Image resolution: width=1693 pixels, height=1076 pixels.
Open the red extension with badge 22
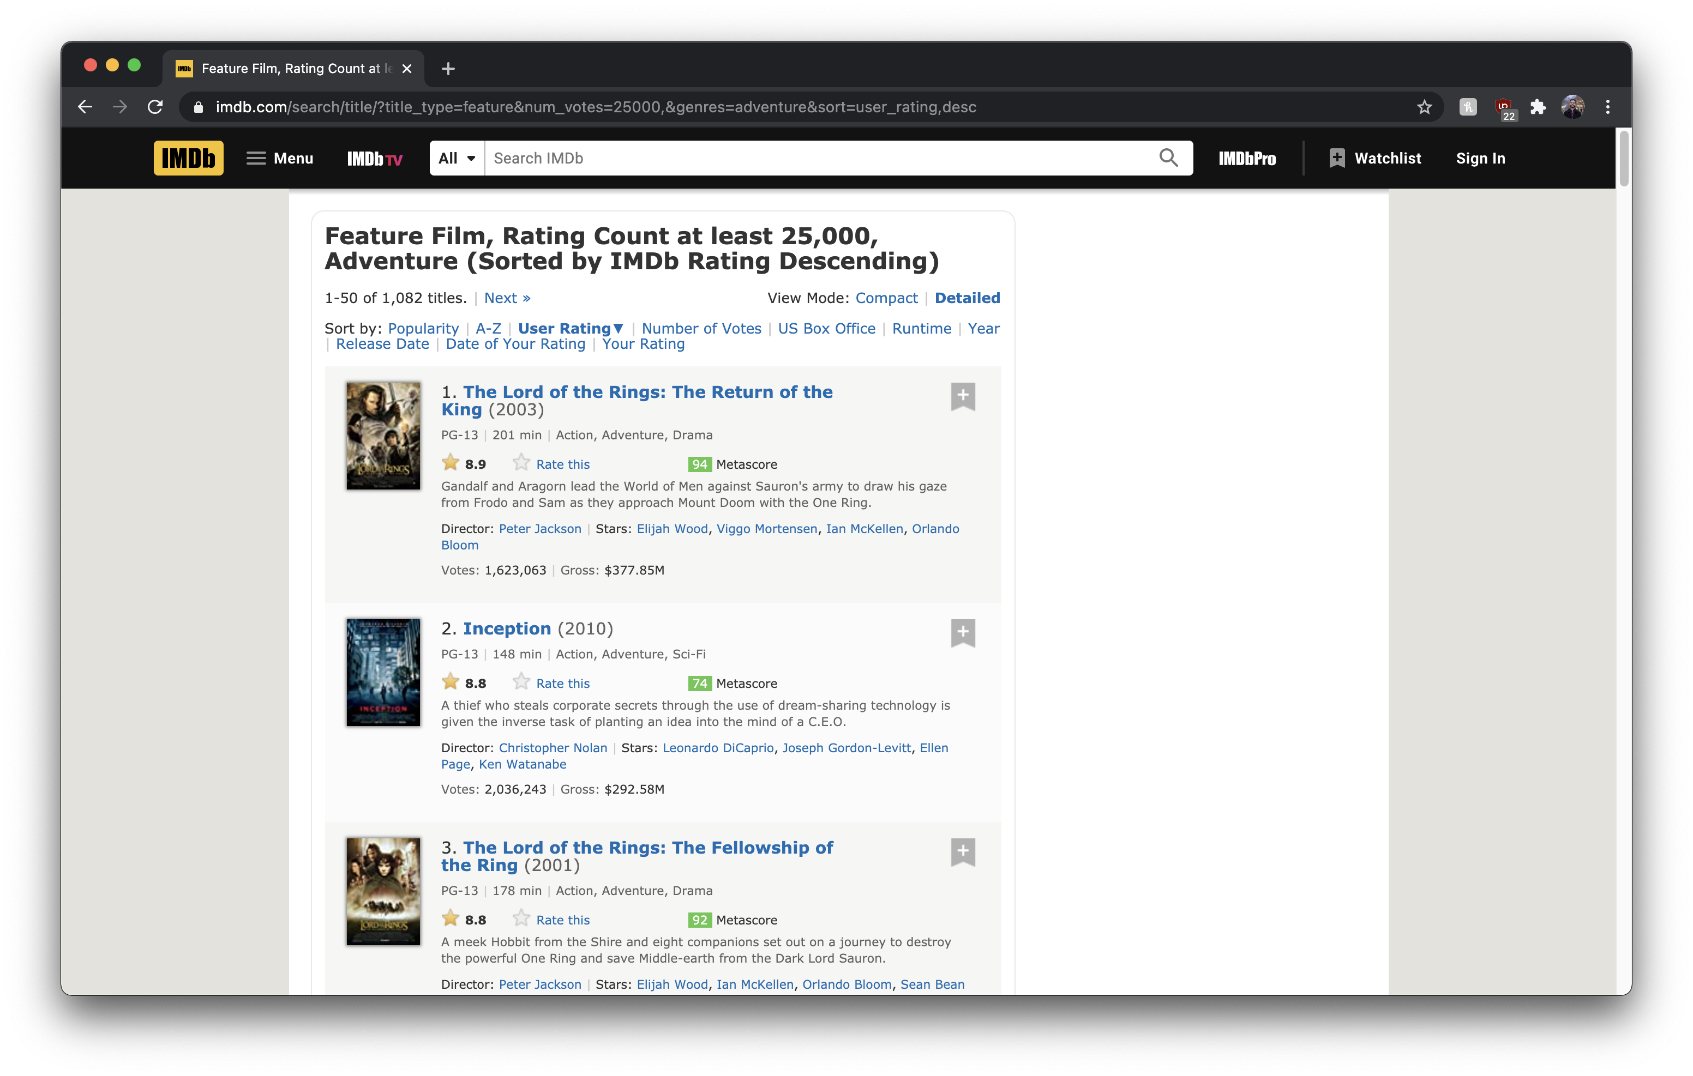tap(1504, 108)
